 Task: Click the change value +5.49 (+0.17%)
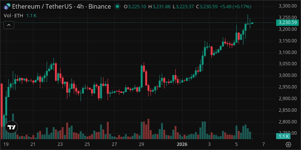click(x=236, y=7)
